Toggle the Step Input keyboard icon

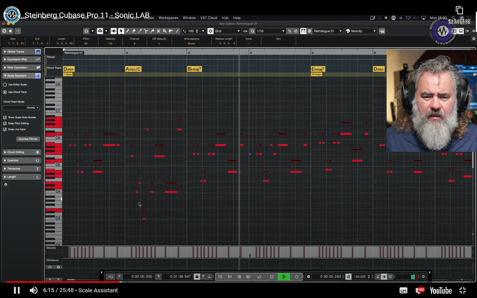pos(382,31)
